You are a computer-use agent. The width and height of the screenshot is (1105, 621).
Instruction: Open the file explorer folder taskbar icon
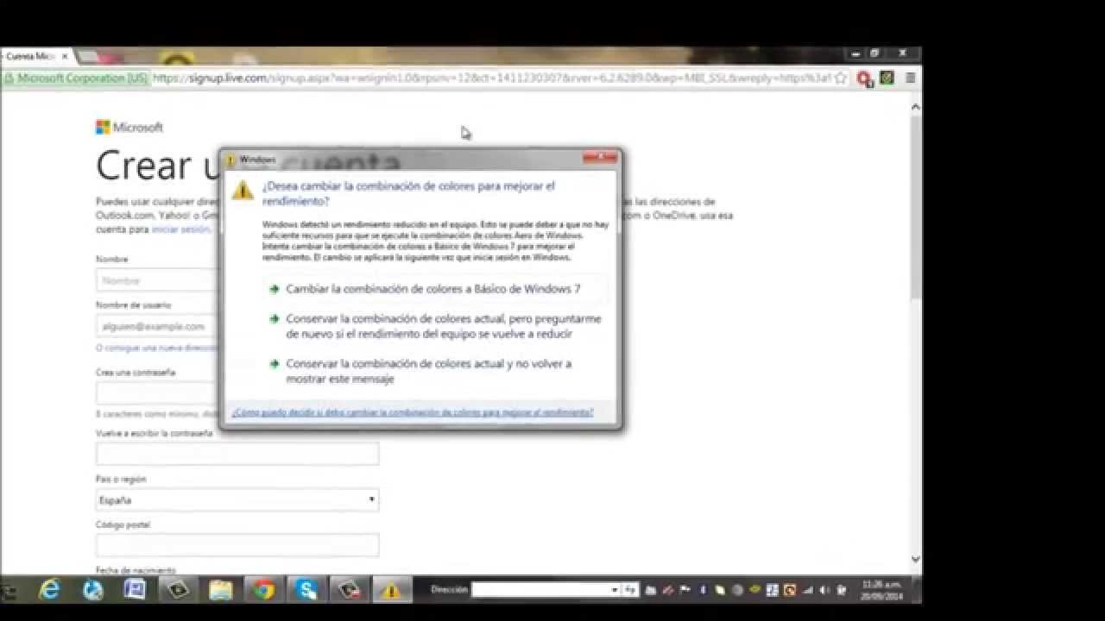221,590
